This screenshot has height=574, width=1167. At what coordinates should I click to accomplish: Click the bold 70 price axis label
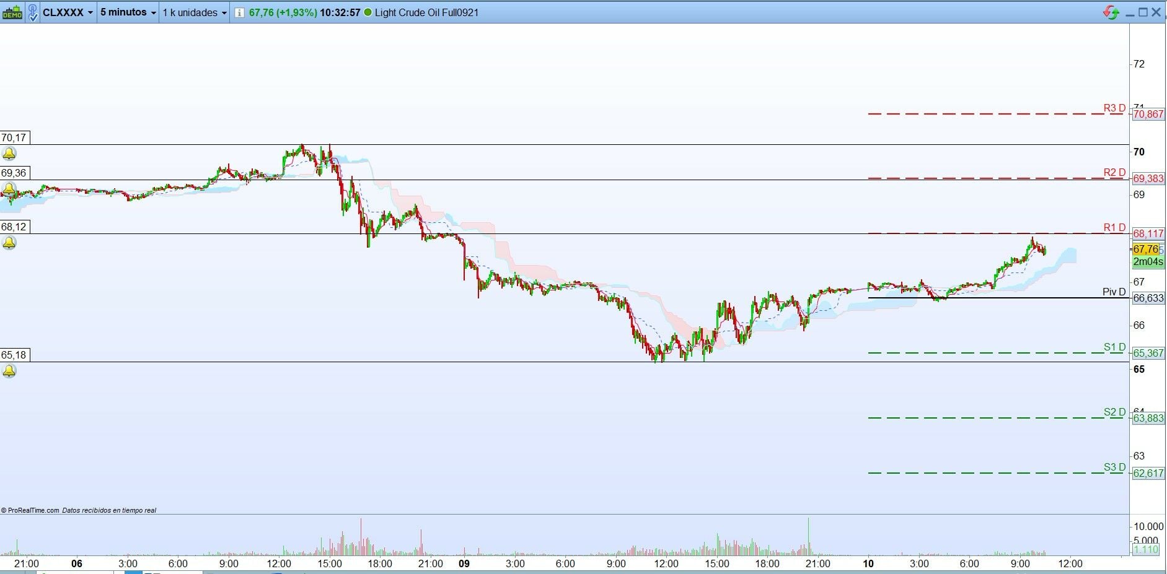(x=1139, y=152)
